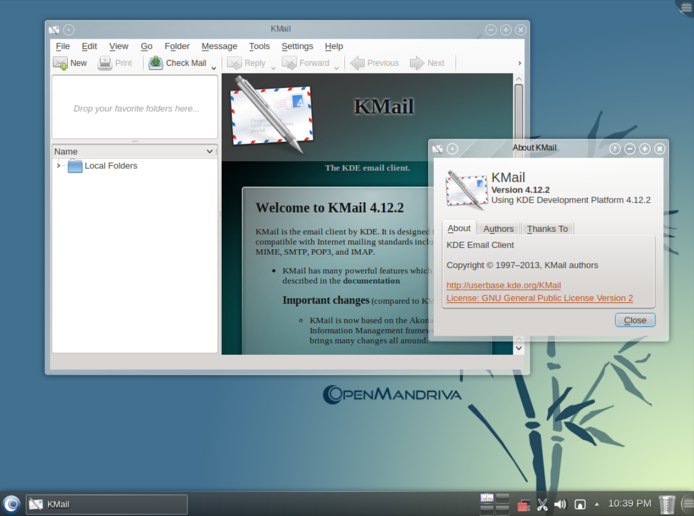The image size is (694, 516).
Task: Click the "KDE Email Client" text
Action: coord(480,245)
